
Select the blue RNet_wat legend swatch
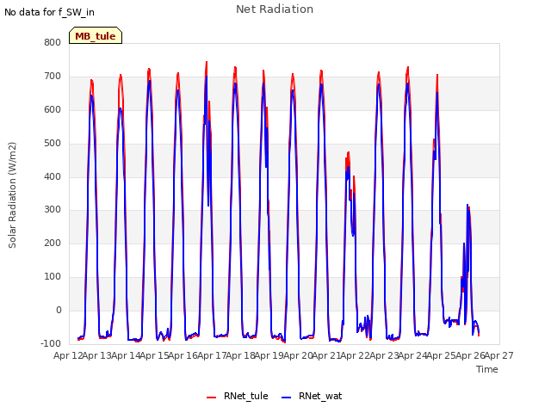[287, 397]
